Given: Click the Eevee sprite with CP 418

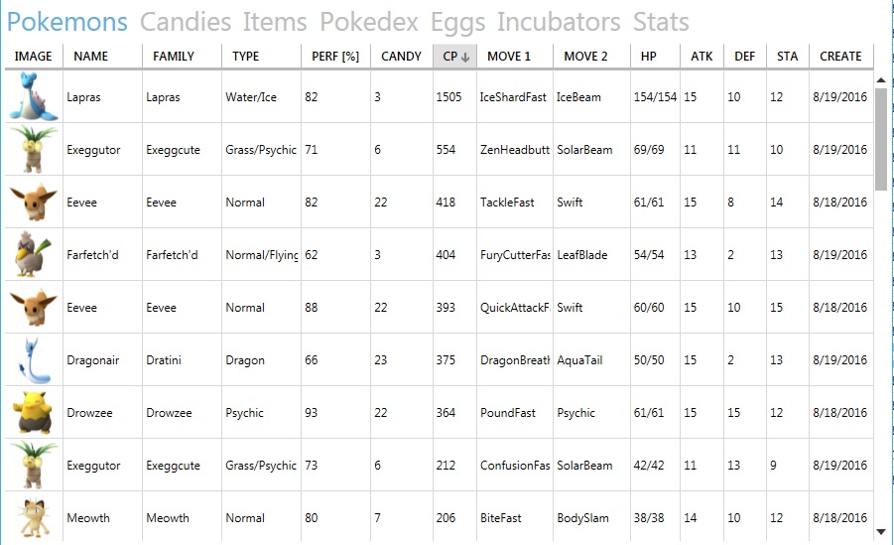Looking at the screenshot, I should click(x=34, y=203).
